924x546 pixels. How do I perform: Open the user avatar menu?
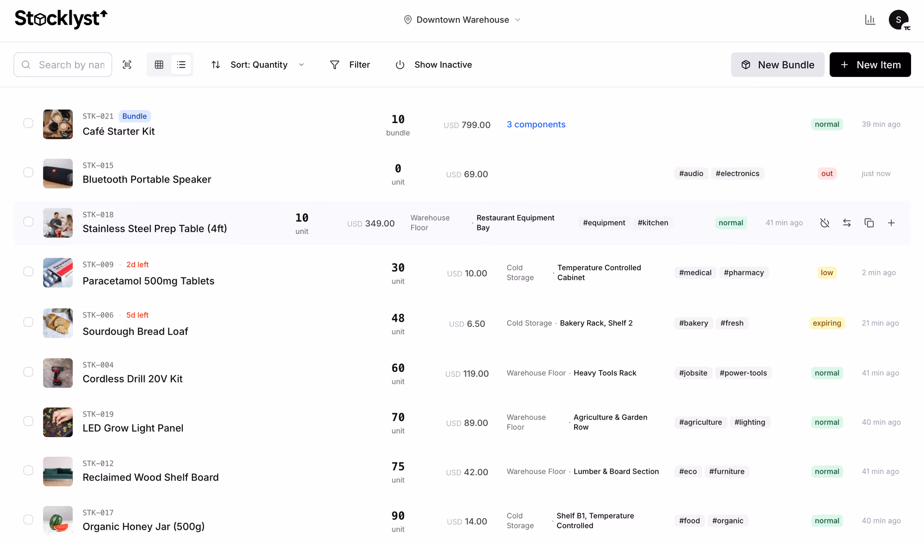tap(899, 20)
